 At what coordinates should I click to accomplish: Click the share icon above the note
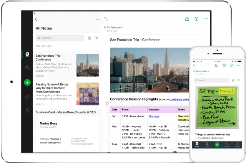(x=187, y=19)
